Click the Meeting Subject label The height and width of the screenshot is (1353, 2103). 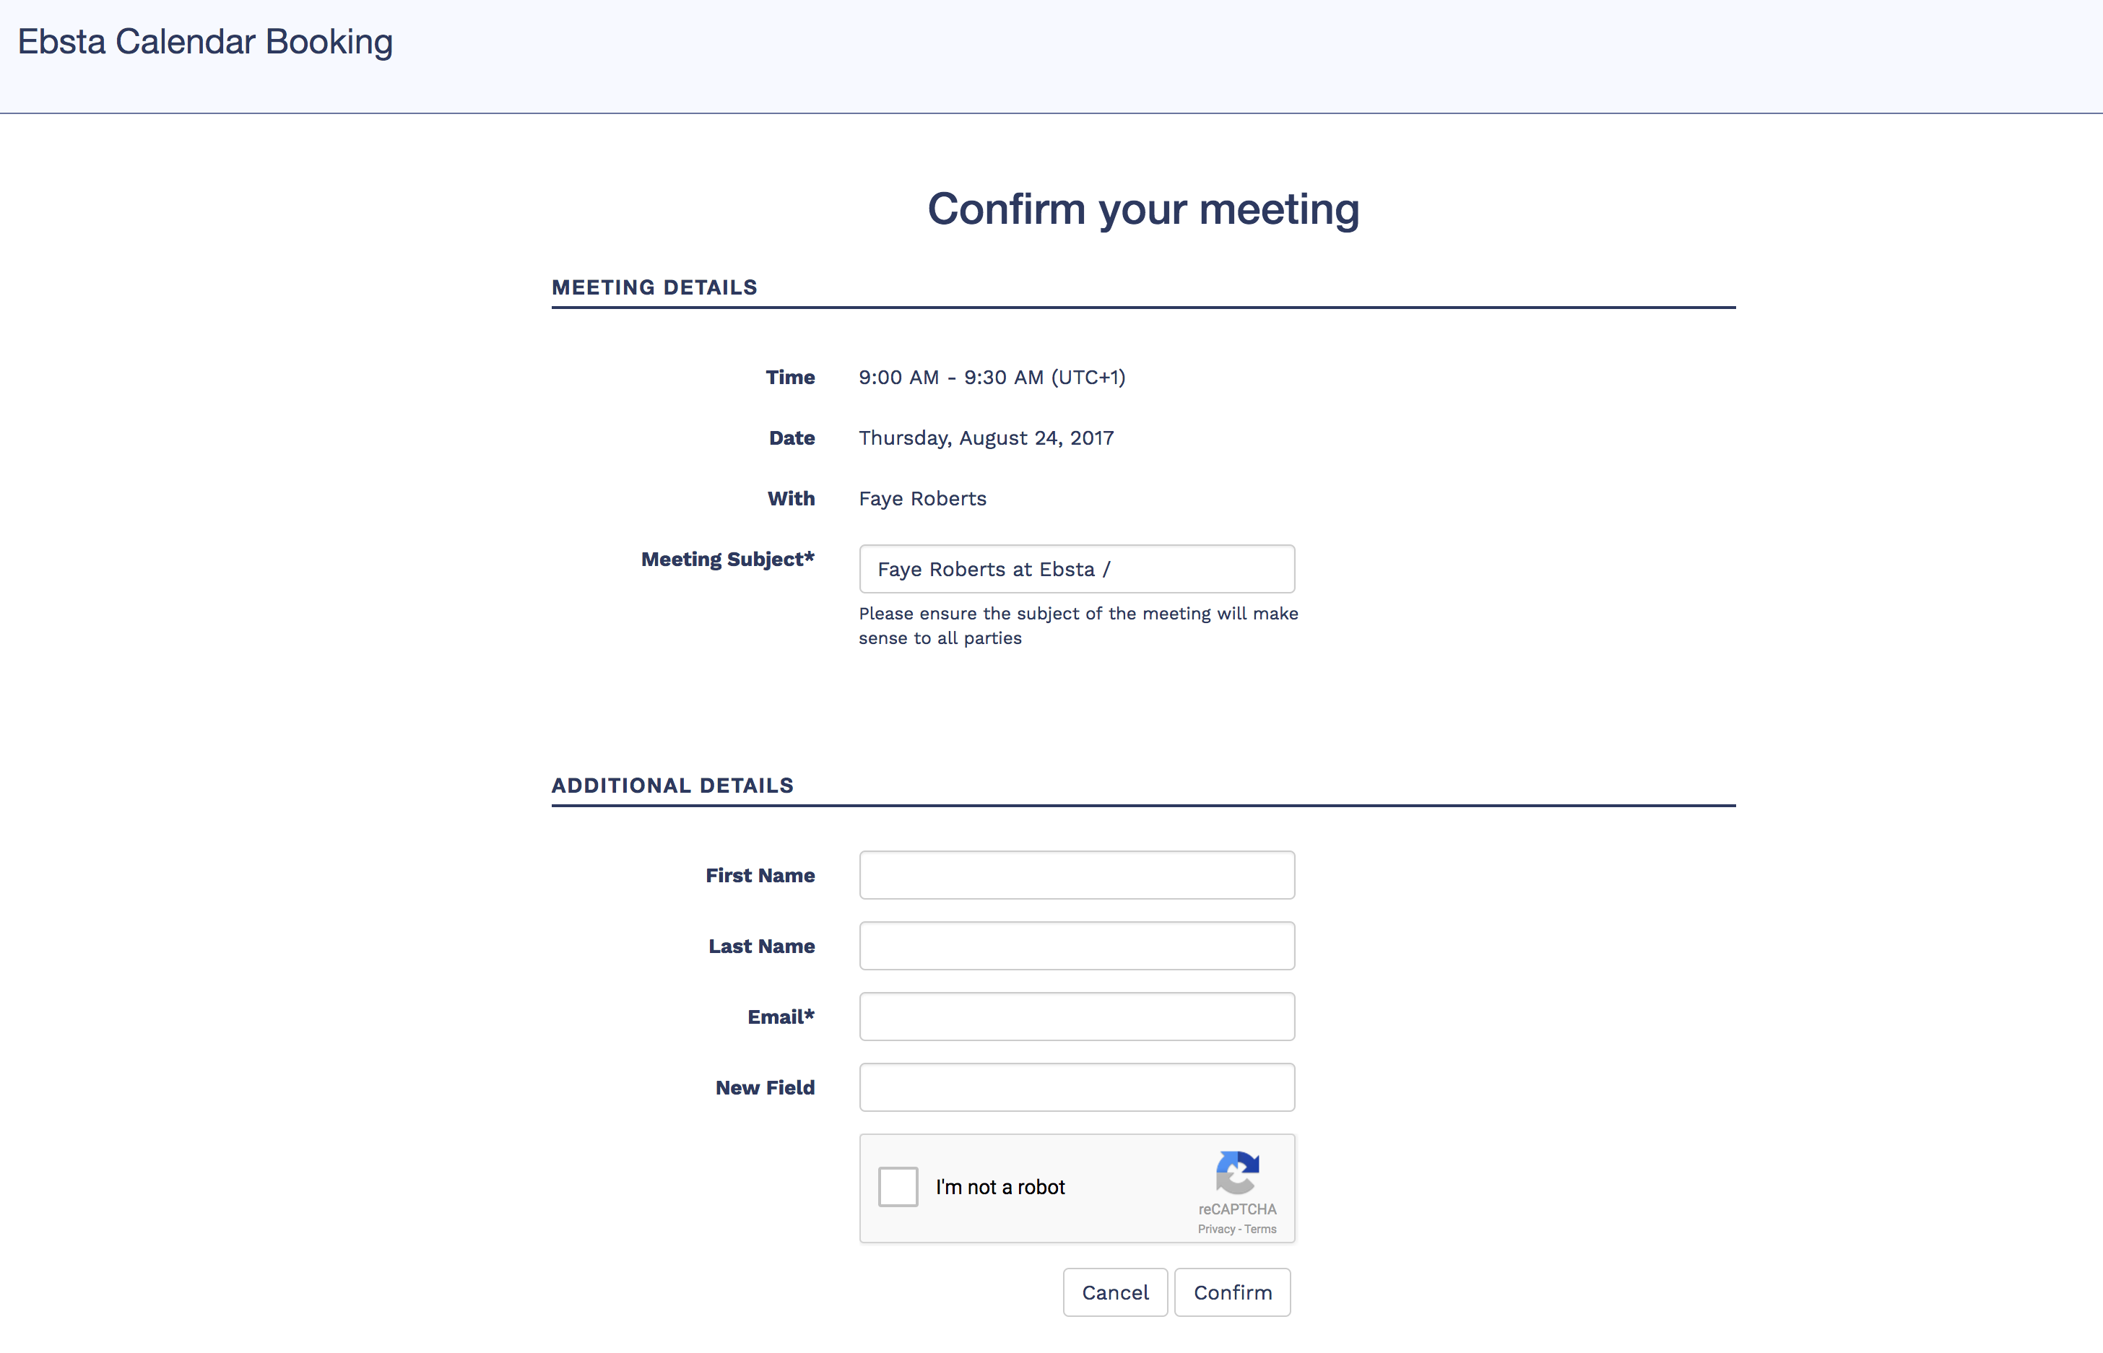tap(727, 560)
